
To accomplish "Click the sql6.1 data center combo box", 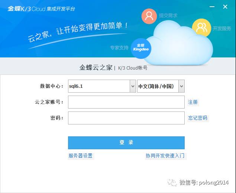I will point(99,86).
